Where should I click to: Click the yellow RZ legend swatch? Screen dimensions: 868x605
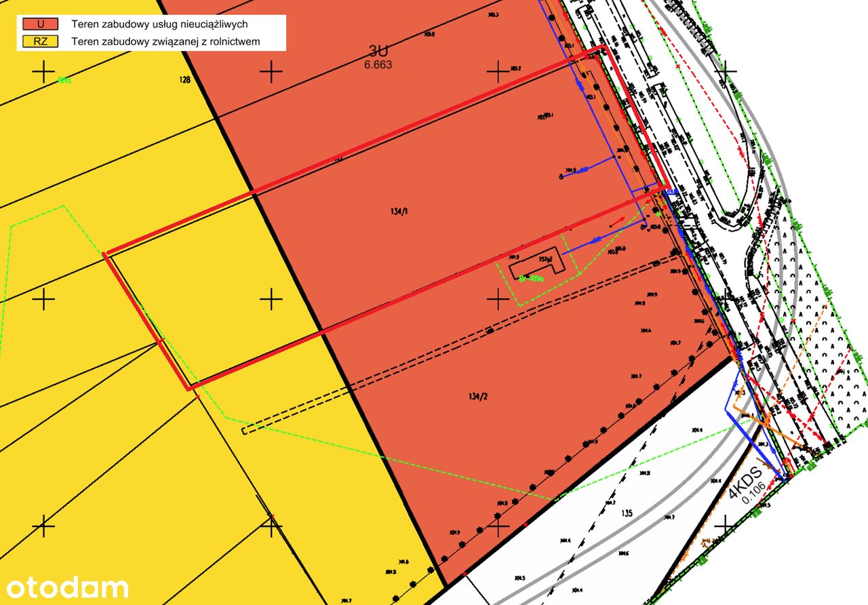click(x=41, y=41)
